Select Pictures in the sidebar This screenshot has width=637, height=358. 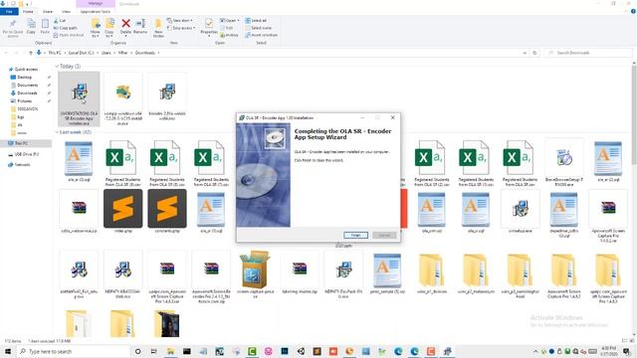pos(24,100)
